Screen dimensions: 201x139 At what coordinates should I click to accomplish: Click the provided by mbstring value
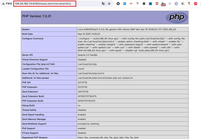(x=88, y=124)
